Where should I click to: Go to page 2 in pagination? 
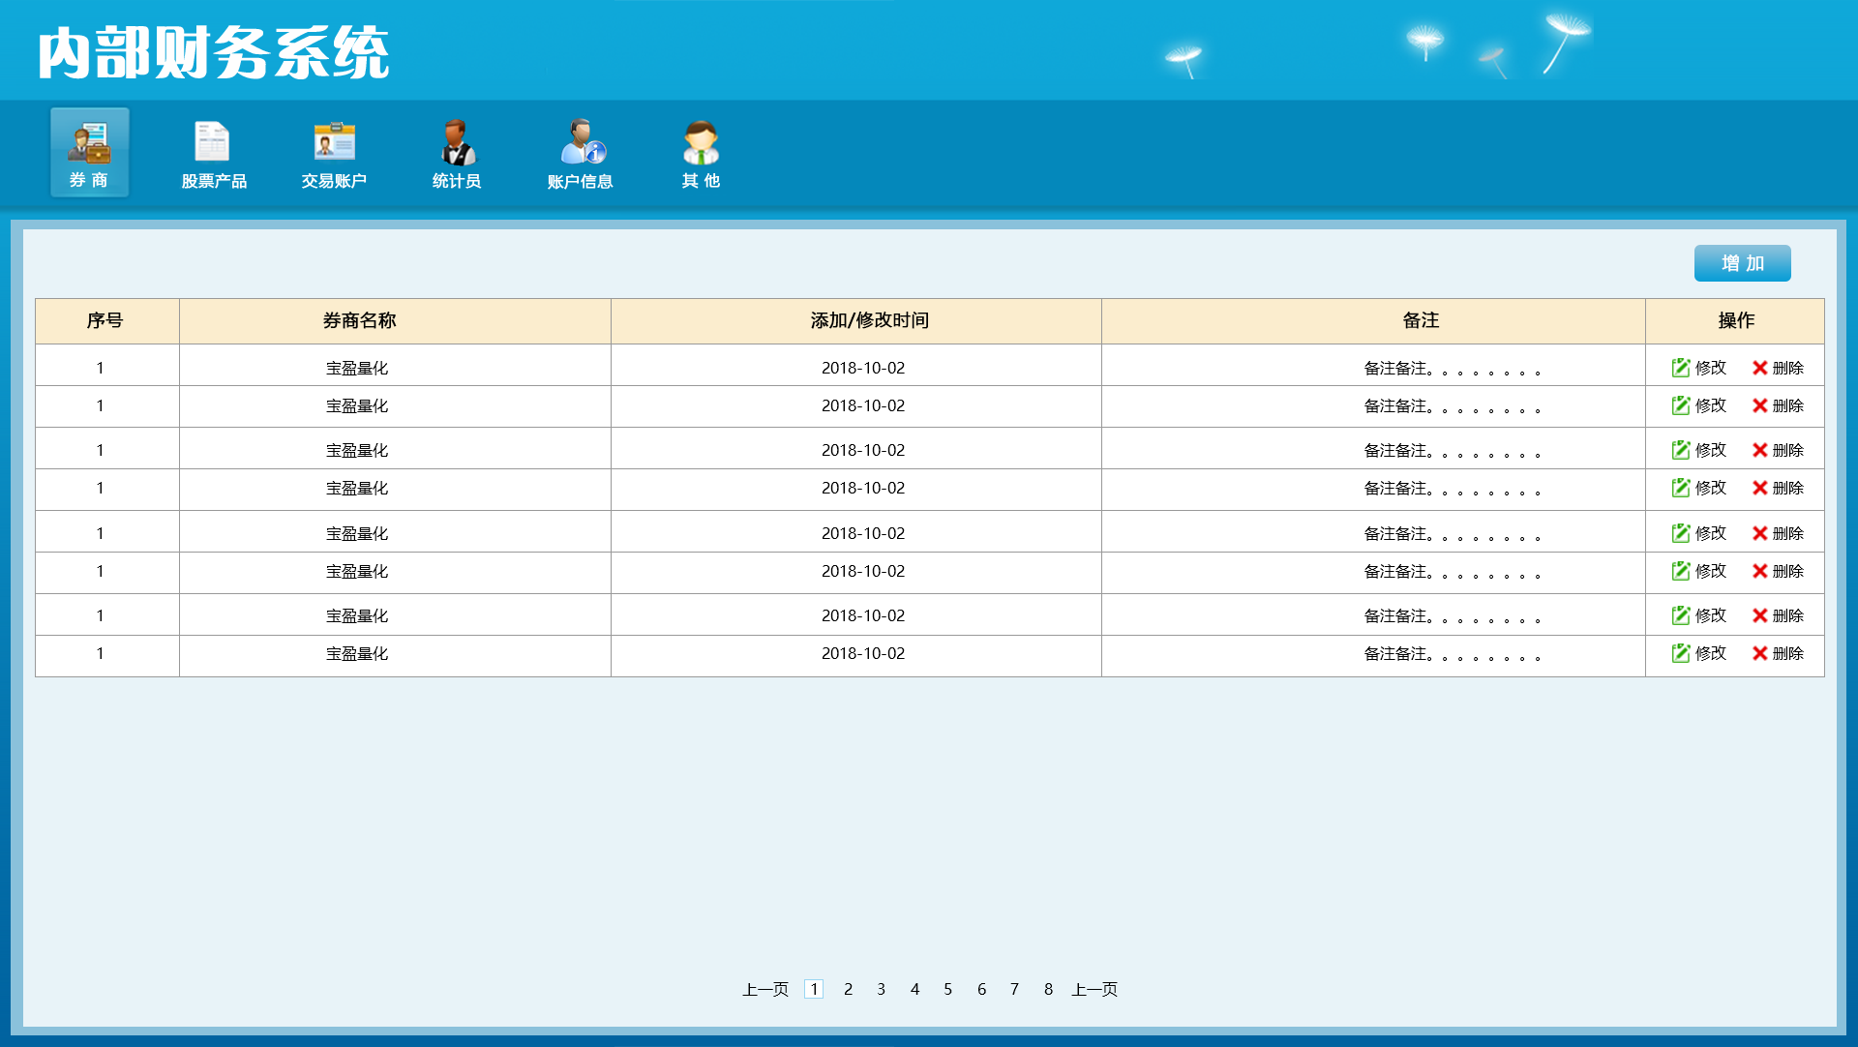click(x=848, y=989)
